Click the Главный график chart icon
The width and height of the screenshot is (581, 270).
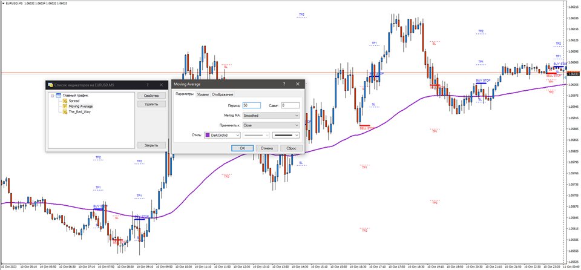point(59,95)
